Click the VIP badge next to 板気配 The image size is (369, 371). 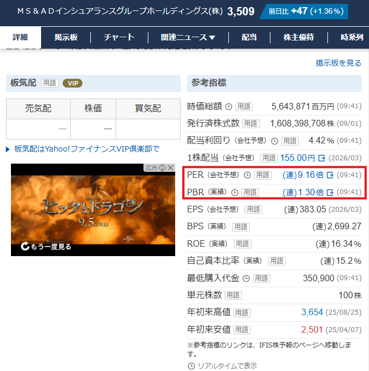pos(72,83)
